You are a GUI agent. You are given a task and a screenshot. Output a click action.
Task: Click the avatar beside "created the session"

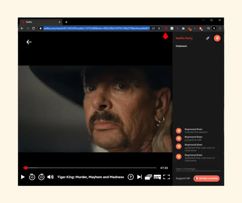click(179, 131)
